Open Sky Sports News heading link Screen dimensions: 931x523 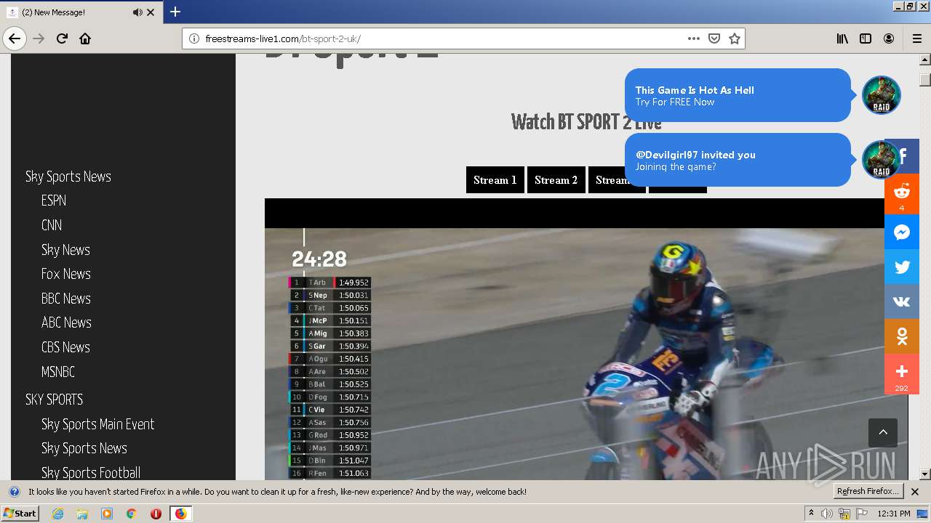(68, 177)
